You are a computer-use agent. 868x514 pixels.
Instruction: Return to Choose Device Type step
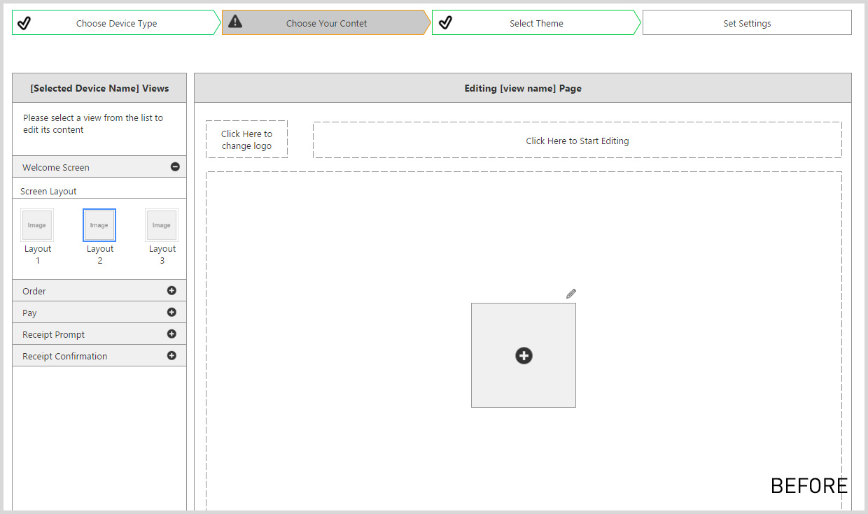click(x=116, y=23)
